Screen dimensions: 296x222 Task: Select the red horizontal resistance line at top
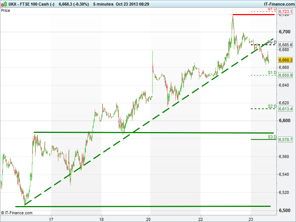coord(253,14)
